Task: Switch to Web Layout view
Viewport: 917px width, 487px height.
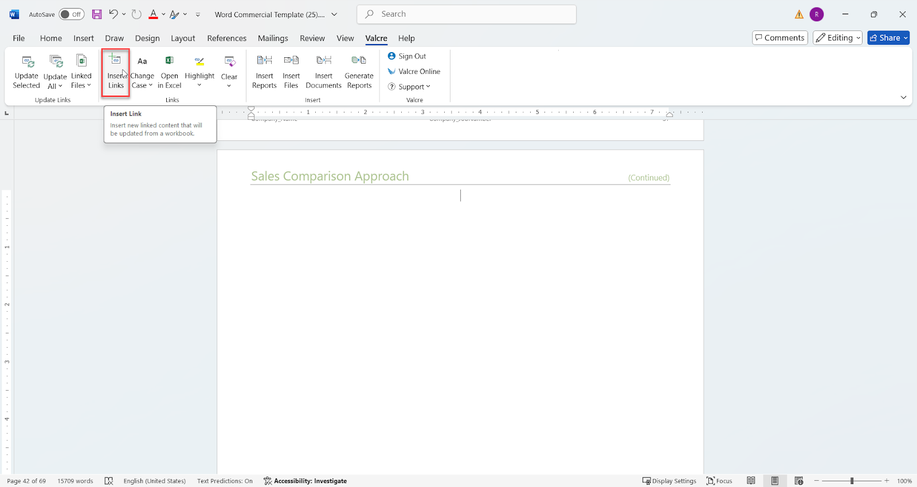Action: pyautogui.click(x=799, y=481)
